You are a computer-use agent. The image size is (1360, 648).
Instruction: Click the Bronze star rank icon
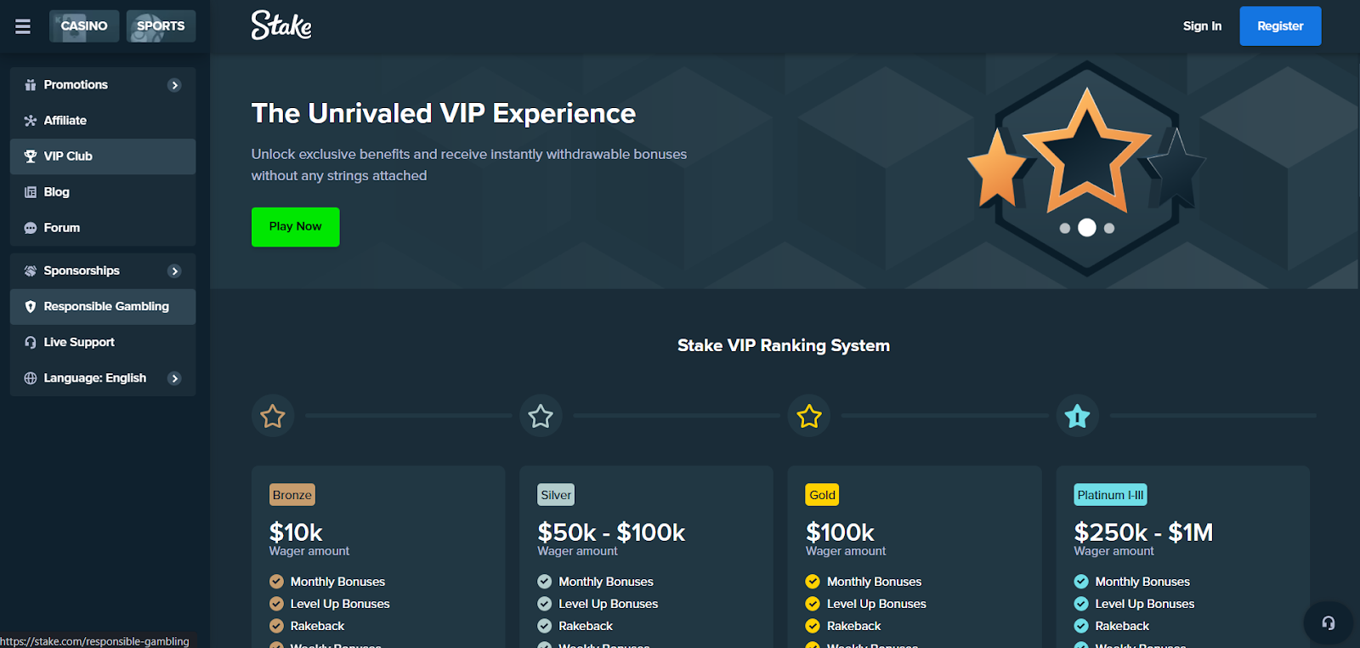pos(273,416)
